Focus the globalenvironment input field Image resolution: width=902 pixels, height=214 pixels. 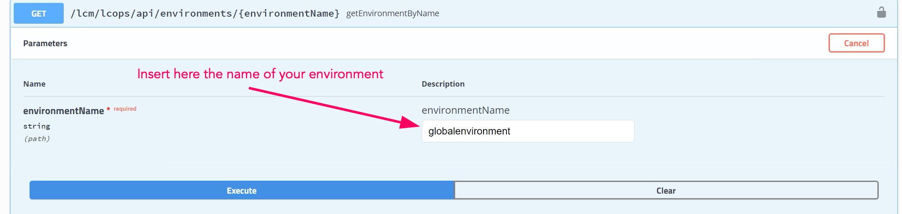[x=528, y=131]
